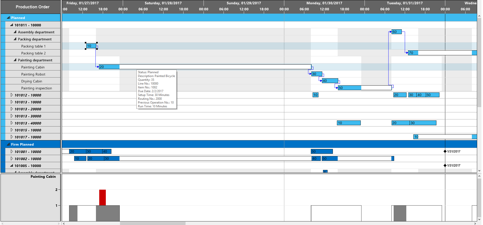Select operation 10 on Packing table 1
The height and width of the screenshot is (225, 483).
(91, 46)
